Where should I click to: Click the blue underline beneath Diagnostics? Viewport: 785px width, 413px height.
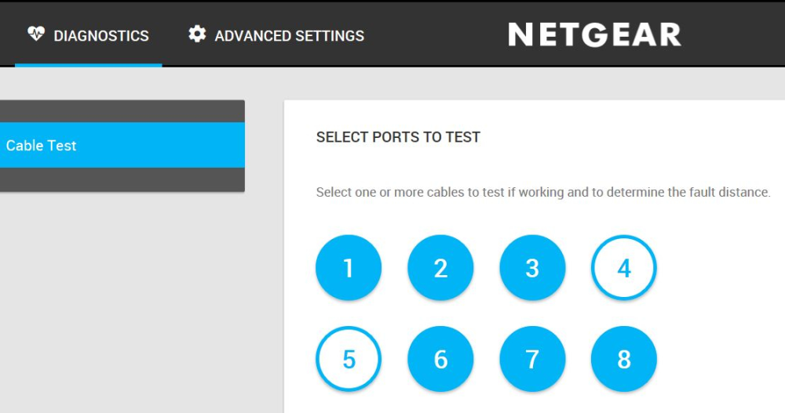coord(88,65)
